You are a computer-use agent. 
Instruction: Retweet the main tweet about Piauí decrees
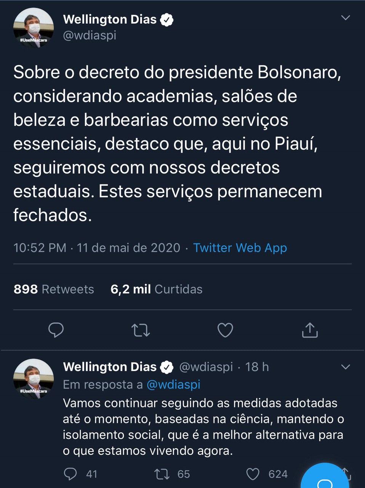pos(141,330)
